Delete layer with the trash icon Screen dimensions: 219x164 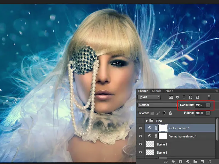(x=210, y=162)
